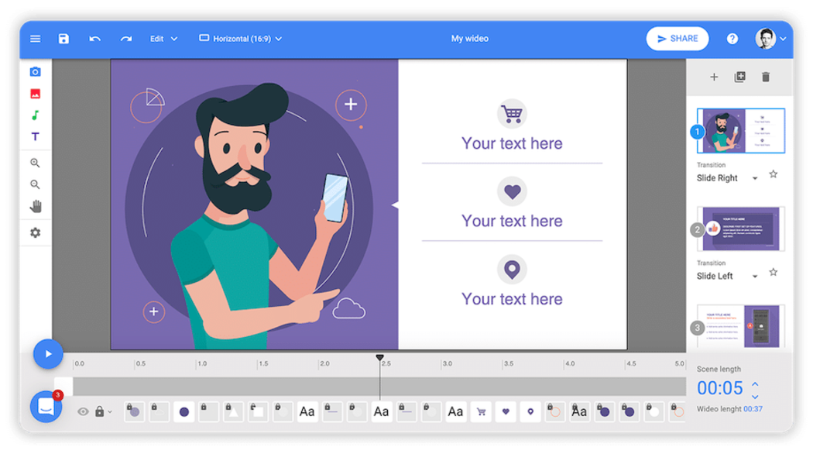Screen dimensions: 813x454
Task: Open the image library from the sidebar
Action: point(35,92)
